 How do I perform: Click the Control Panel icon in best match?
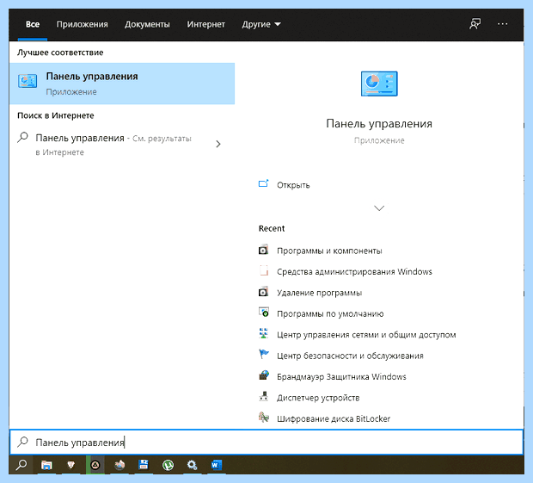[x=28, y=81]
